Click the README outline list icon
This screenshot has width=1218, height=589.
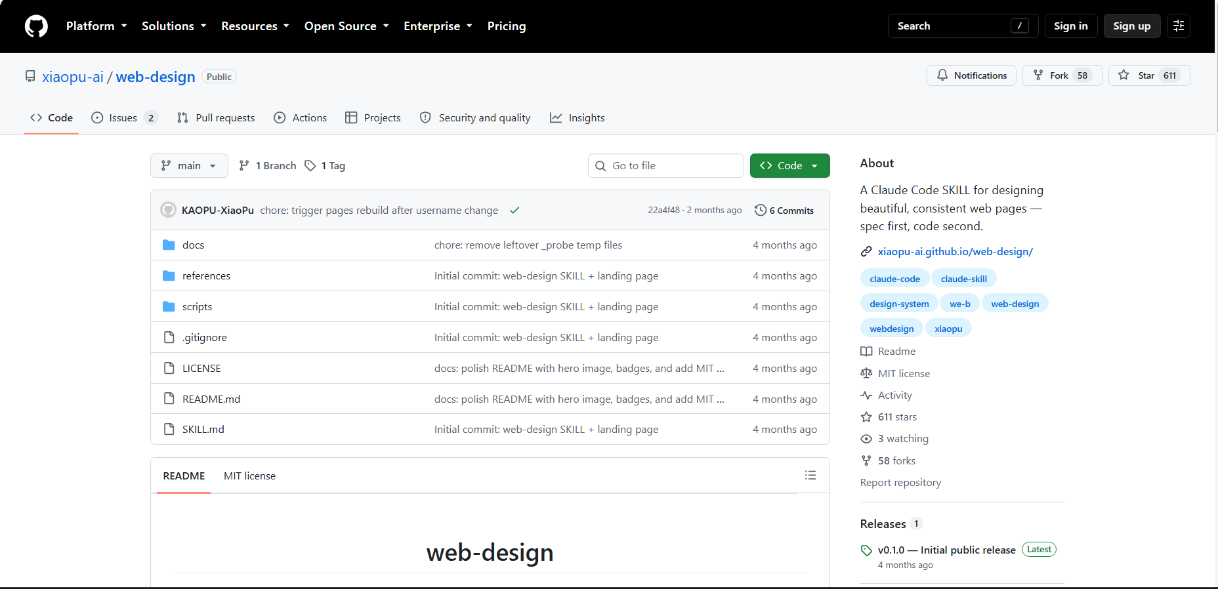[810, 476]
